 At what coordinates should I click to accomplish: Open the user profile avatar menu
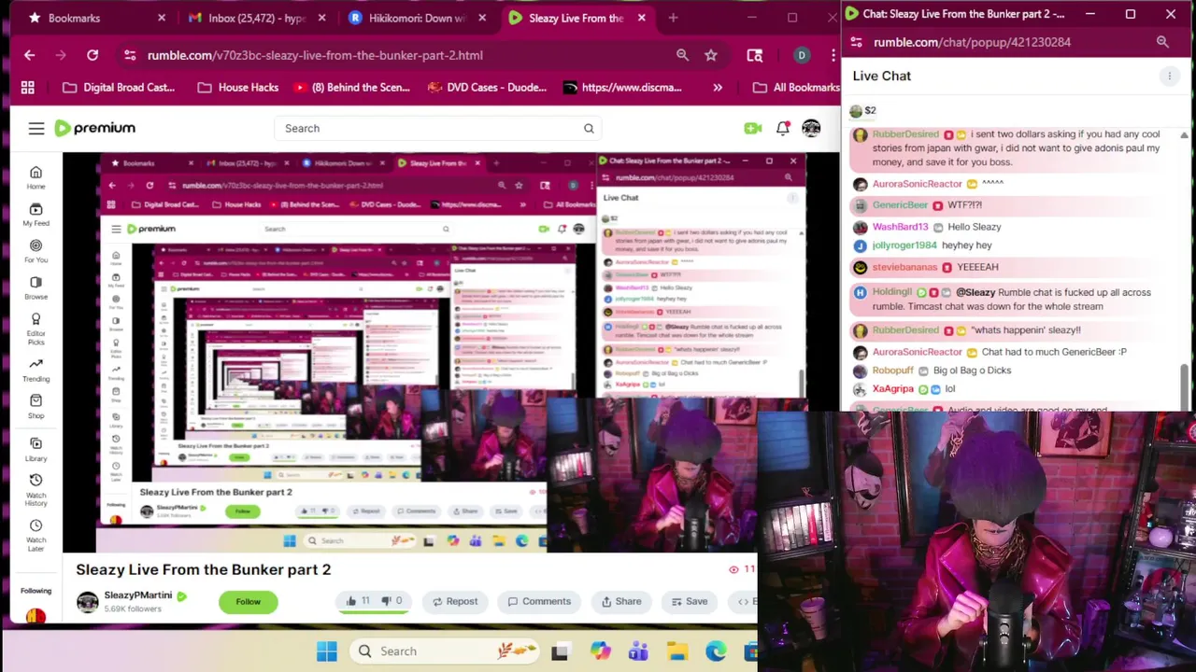tap(811, 128)
